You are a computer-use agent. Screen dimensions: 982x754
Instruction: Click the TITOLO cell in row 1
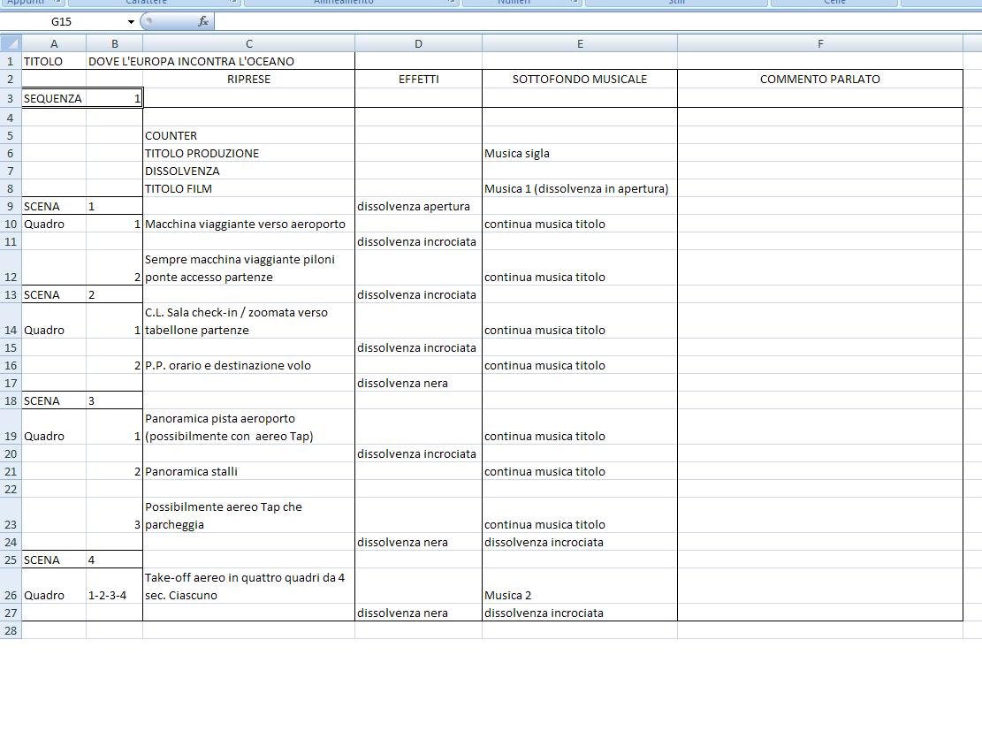pyautogui.click(x=54, y=61)
